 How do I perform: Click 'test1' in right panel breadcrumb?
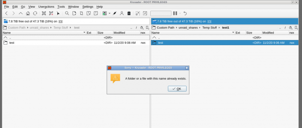[226, 28]
